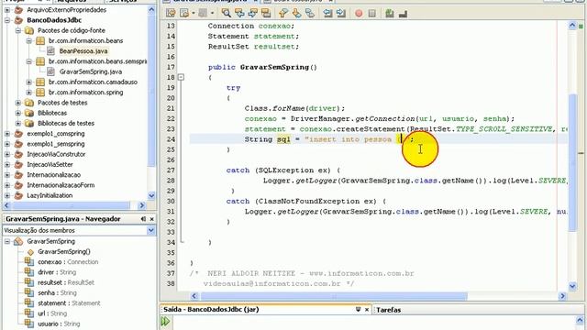The image size is (587, 330).
Task: Expand the LazyInitialization project node
Action: (7, 195)
